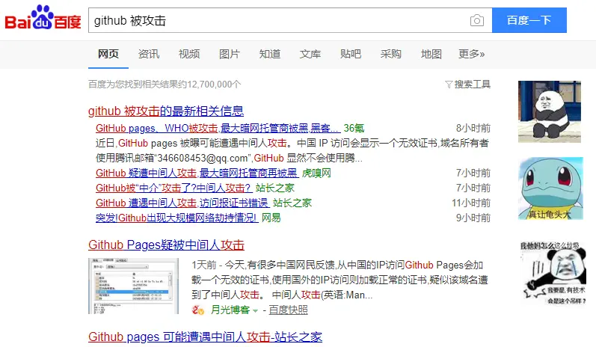Click the 网易 source label
This screenshot has height=347, width=596.
click(271, 218)
